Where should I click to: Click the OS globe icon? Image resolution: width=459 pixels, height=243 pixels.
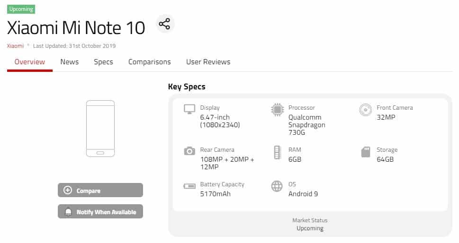pos(277,186)
